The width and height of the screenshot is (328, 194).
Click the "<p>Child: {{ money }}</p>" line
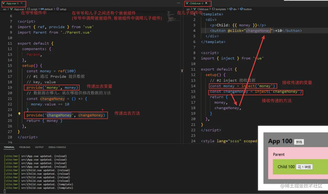pos(238,25)
